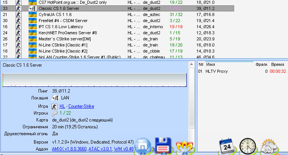Open the Counter-Strike link in details
This screenshot has height=155, width=288.
pyautogui.click(x=81, y=106)
